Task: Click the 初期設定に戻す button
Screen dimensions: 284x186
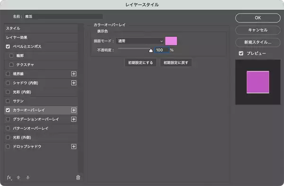Action: 176,62
